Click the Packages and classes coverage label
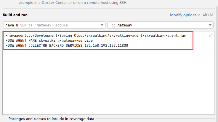This screenshot has width=218, height=122. coord(51,119)
